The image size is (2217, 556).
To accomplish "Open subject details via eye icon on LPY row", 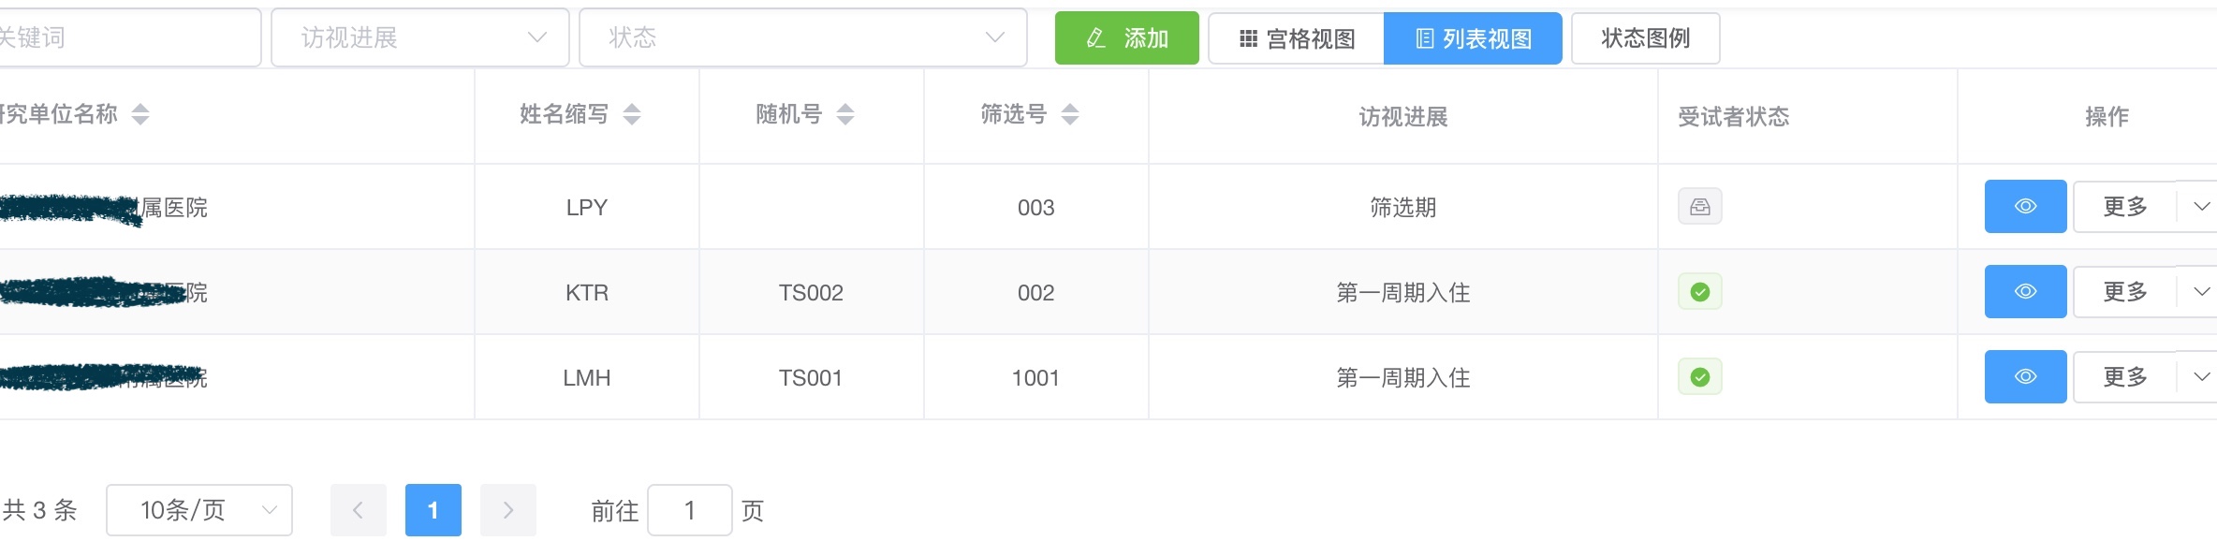I will [x=2025, y=207].
